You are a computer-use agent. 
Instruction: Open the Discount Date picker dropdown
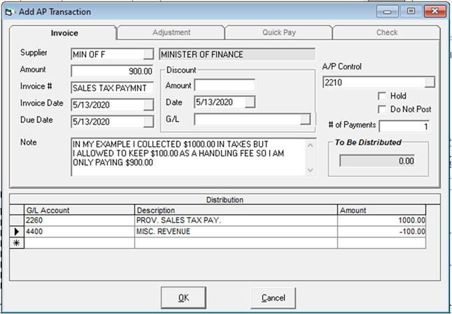pyautogui.click(x=250, y=102)
